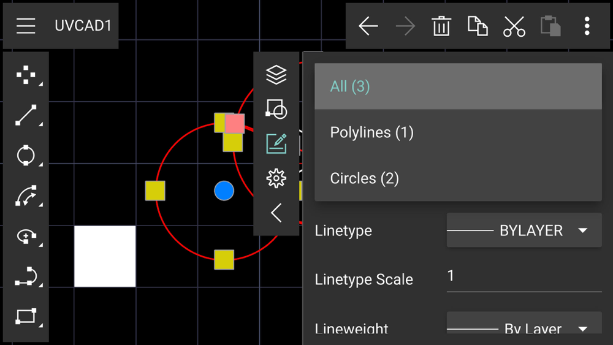Select the Line tool
The width and height of the screenshot is (613, 345).
coord(26,115)
